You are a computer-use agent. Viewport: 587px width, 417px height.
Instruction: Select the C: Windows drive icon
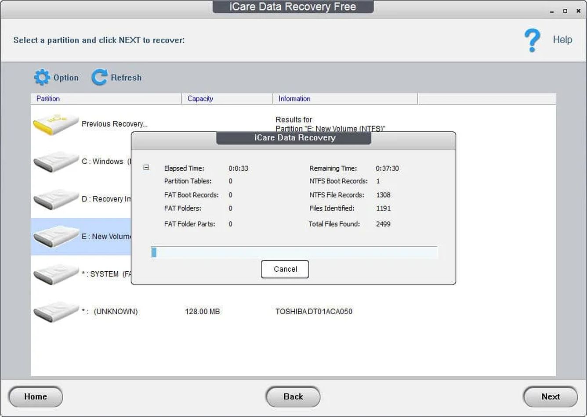click(x=56, y=161)
